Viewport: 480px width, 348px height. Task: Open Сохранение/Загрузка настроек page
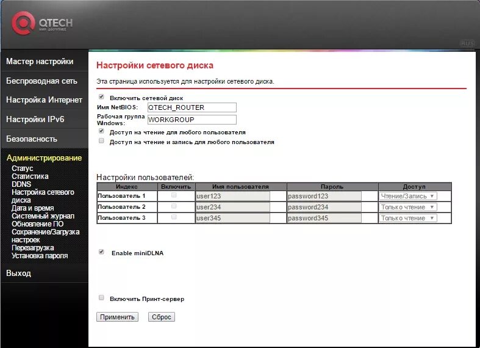[x=45, y=236]
